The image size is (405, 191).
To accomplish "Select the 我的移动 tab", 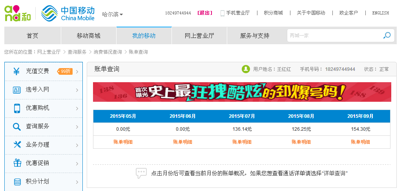I will tap(144, 36).
